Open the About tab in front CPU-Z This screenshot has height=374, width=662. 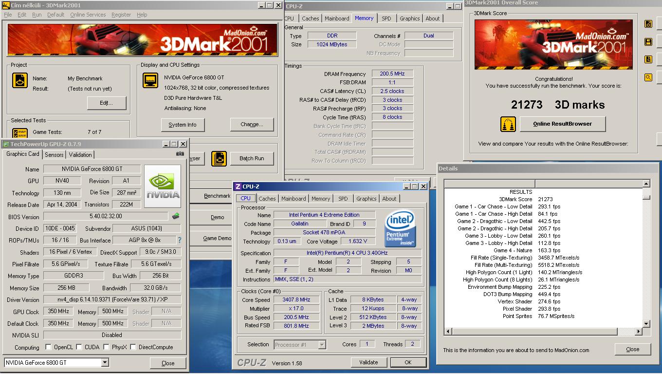389,199
